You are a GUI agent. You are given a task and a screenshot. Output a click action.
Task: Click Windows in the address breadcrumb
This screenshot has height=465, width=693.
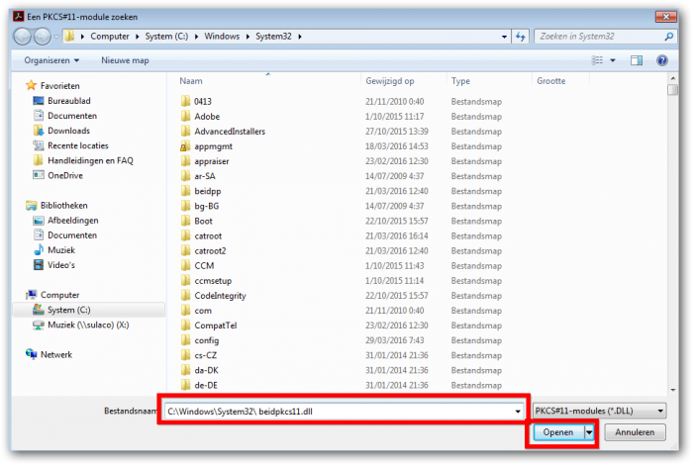pyautogui.click(x=222, y=37)
